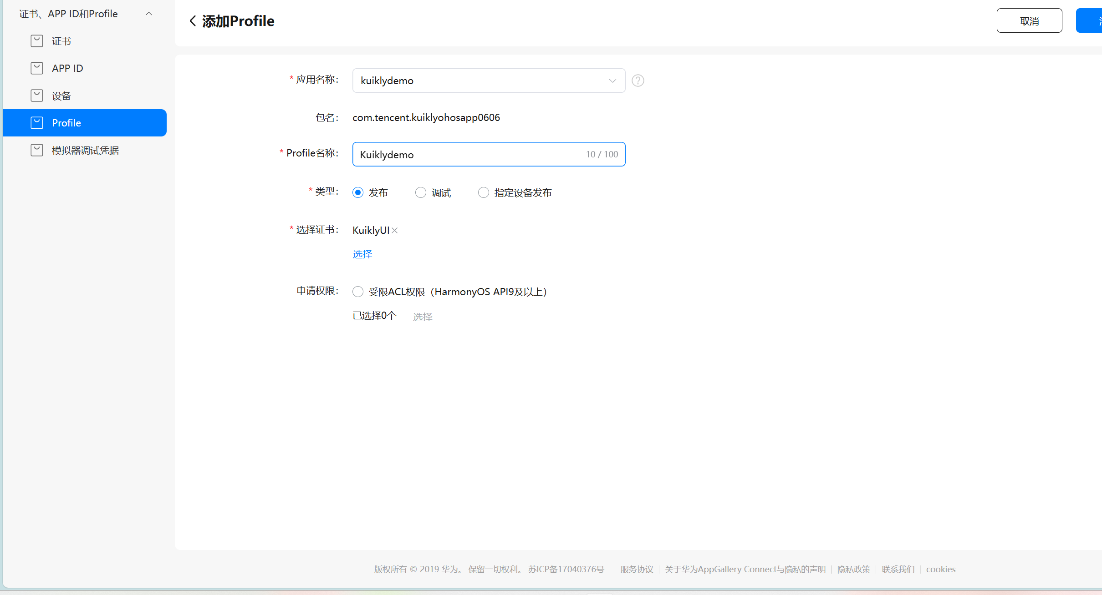Enable 受限ACL权限 radio option
The height and width of the screenshot is (595, 1102).
coord(358,292)
